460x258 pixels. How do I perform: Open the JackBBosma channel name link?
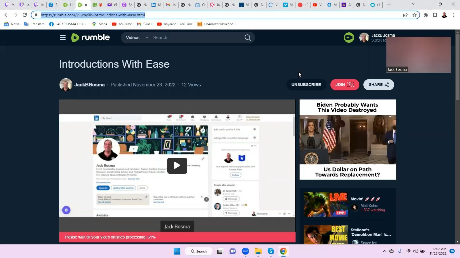[89, 85]
